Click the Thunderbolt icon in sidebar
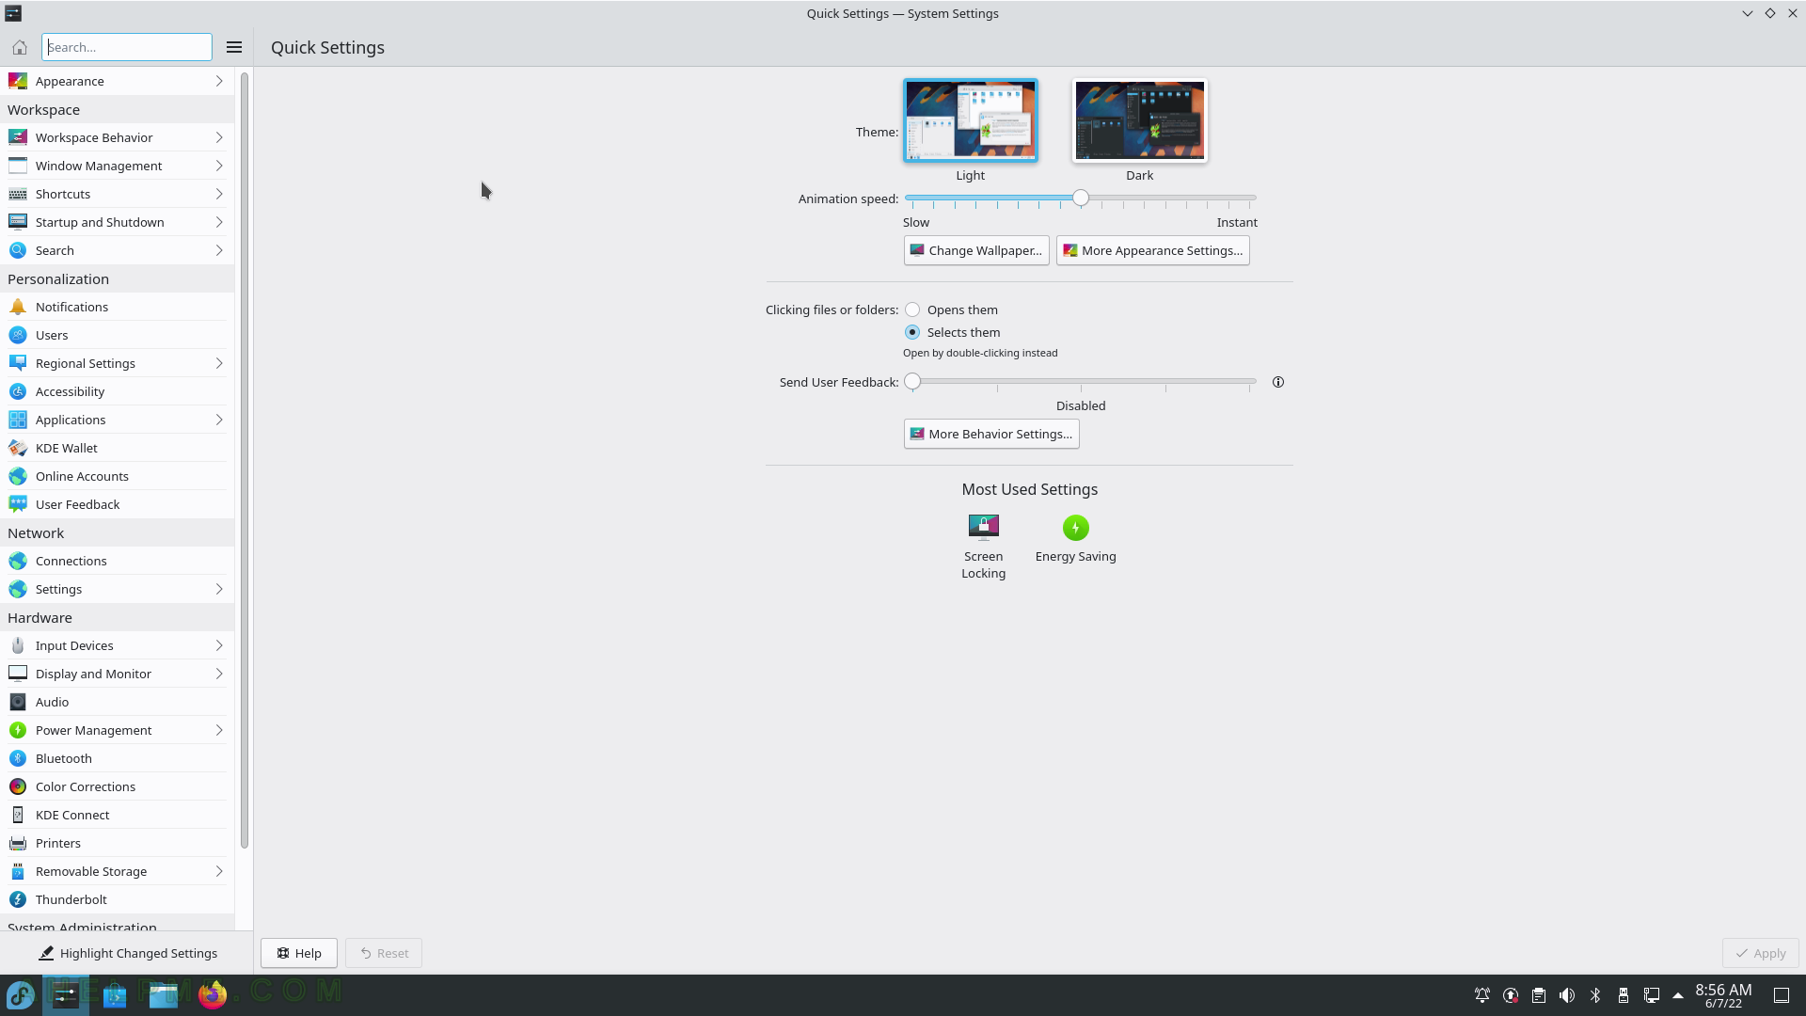 [x=18, y=899]
